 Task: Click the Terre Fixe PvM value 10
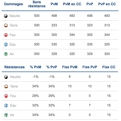tap(70, 86)
